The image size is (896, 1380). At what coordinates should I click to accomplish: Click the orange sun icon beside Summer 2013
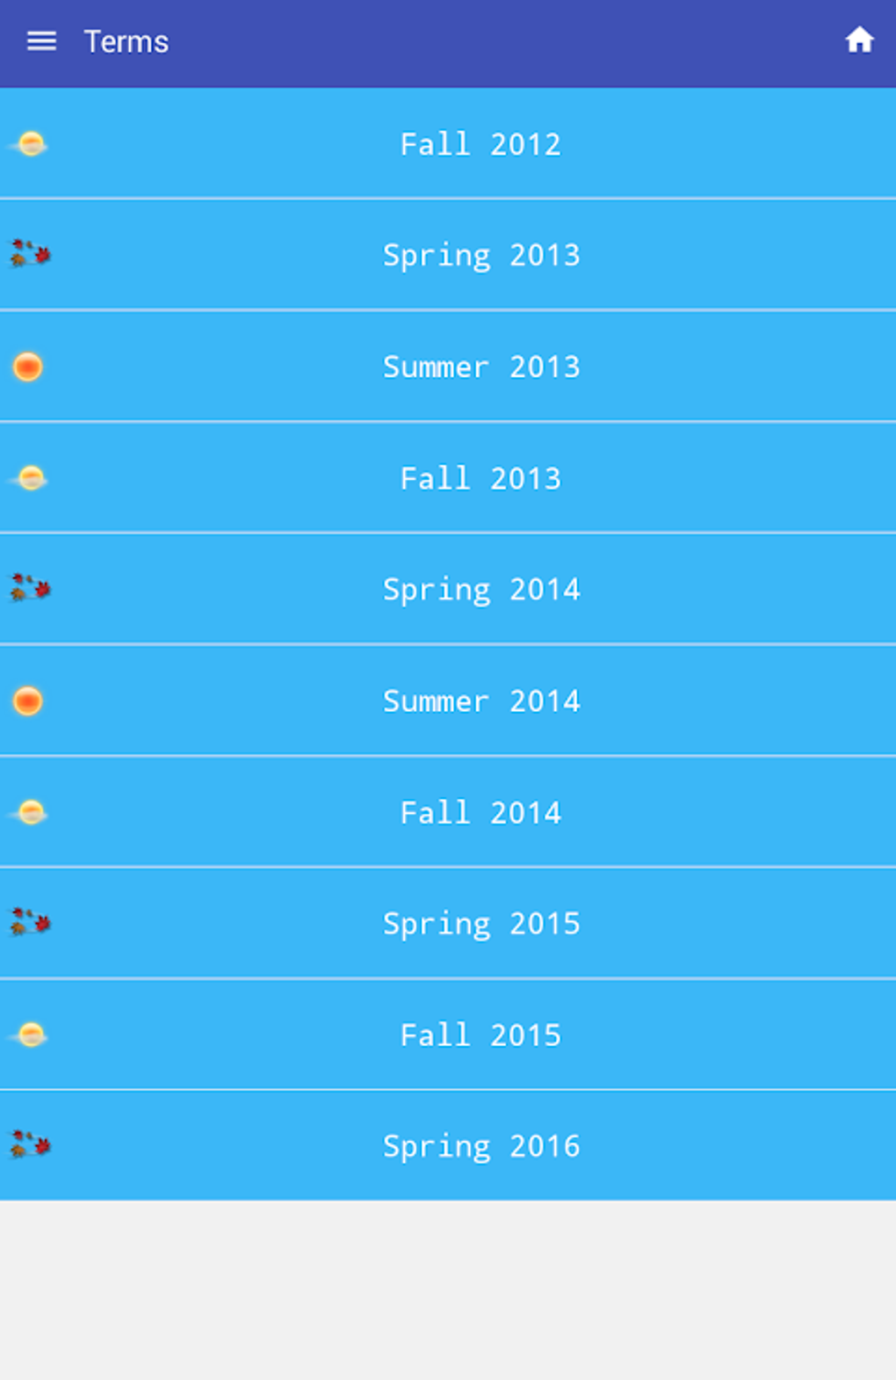tap(28, 367)
